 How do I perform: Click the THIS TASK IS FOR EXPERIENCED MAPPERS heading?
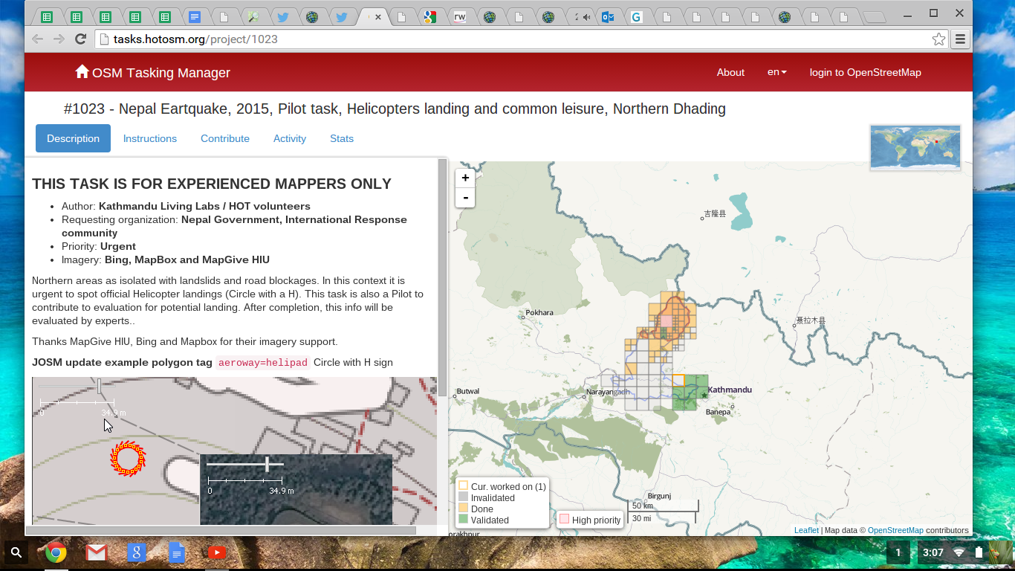pyautogui.click(x=212, y=184)
